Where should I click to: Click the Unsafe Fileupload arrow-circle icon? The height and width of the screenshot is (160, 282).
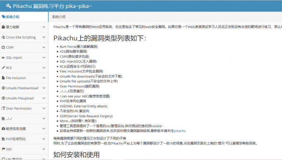point(3,98)
